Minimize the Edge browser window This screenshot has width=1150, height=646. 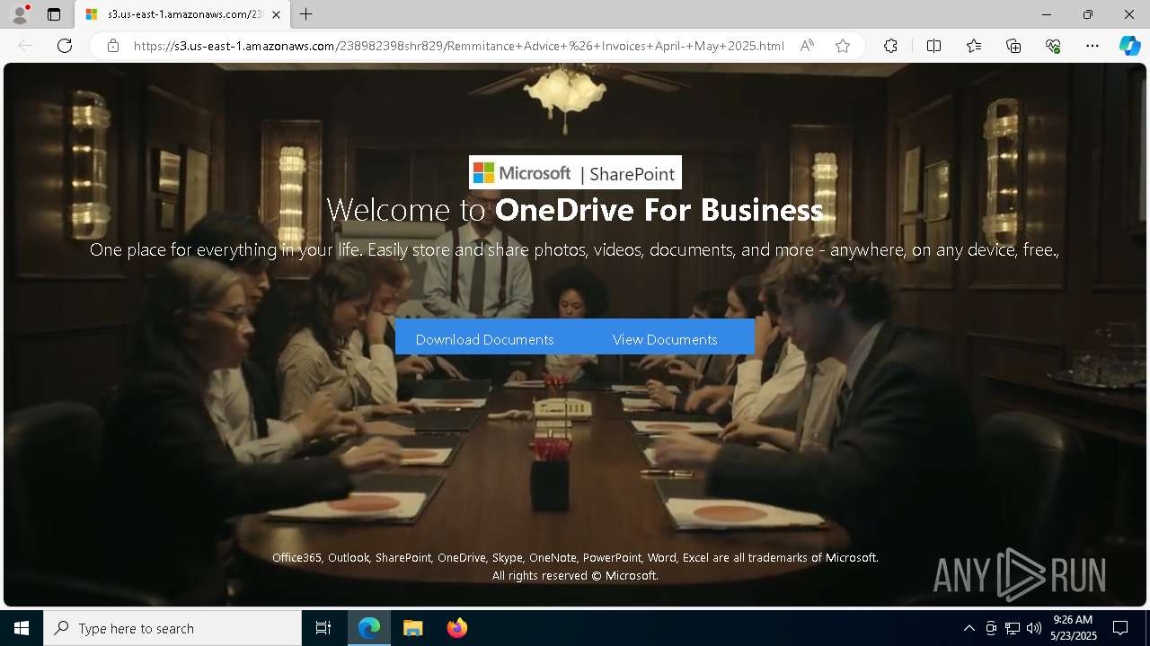[1047, 14]
